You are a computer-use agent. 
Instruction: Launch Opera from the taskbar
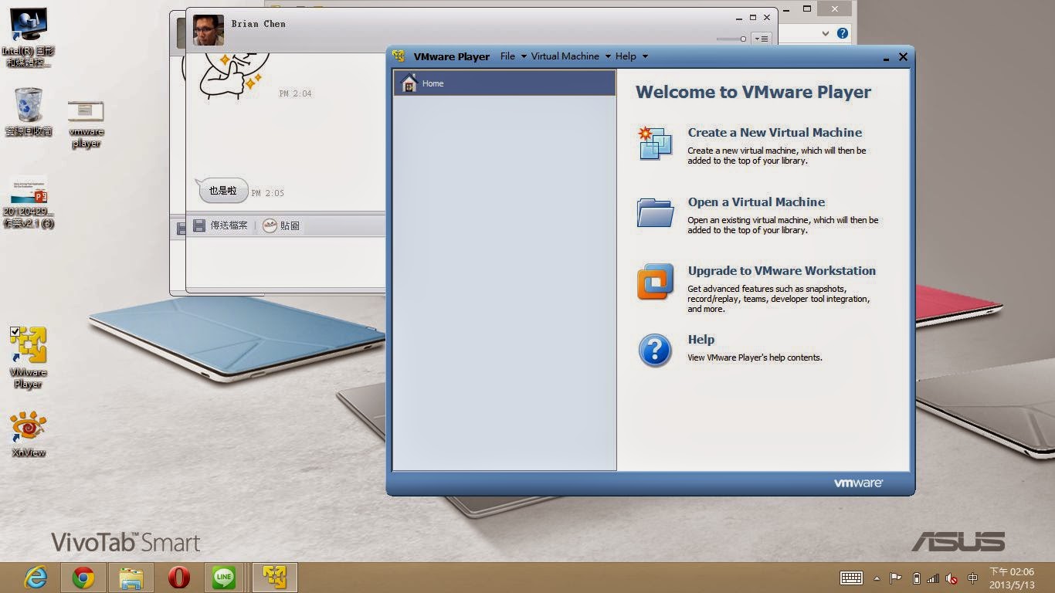point(179,578)
